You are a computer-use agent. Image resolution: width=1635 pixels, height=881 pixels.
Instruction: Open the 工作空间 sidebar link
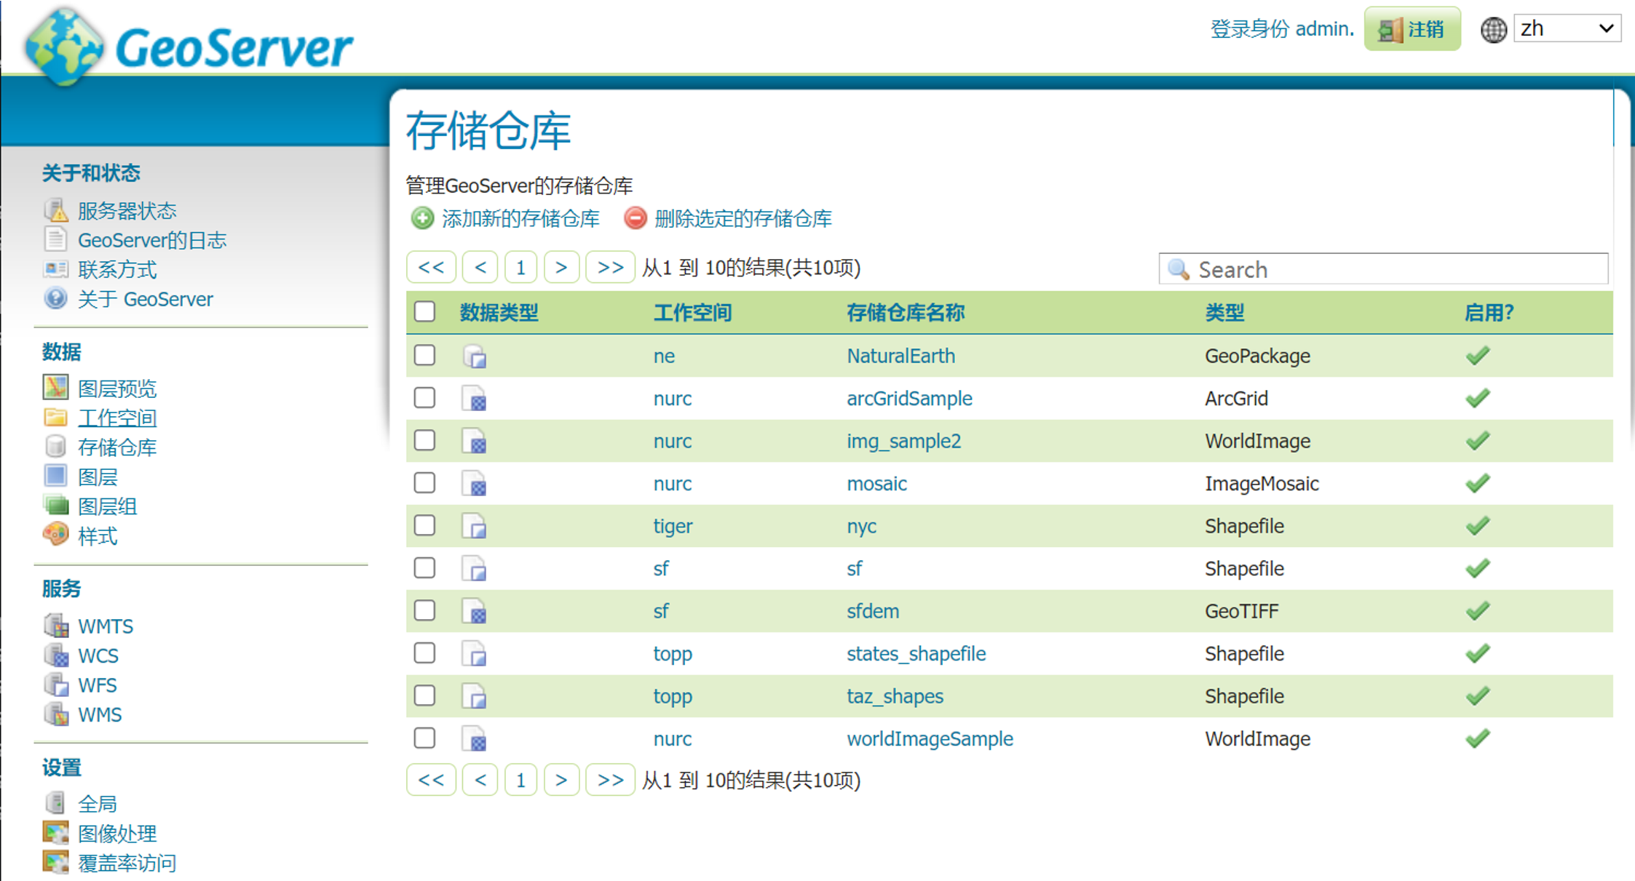[x=117, y=418]
